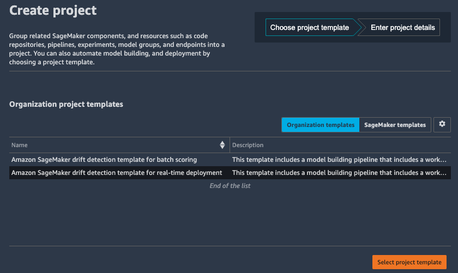Screen dimensions: 458x273
Task: Click the Select project template button
Action: [x=409, y=262]
